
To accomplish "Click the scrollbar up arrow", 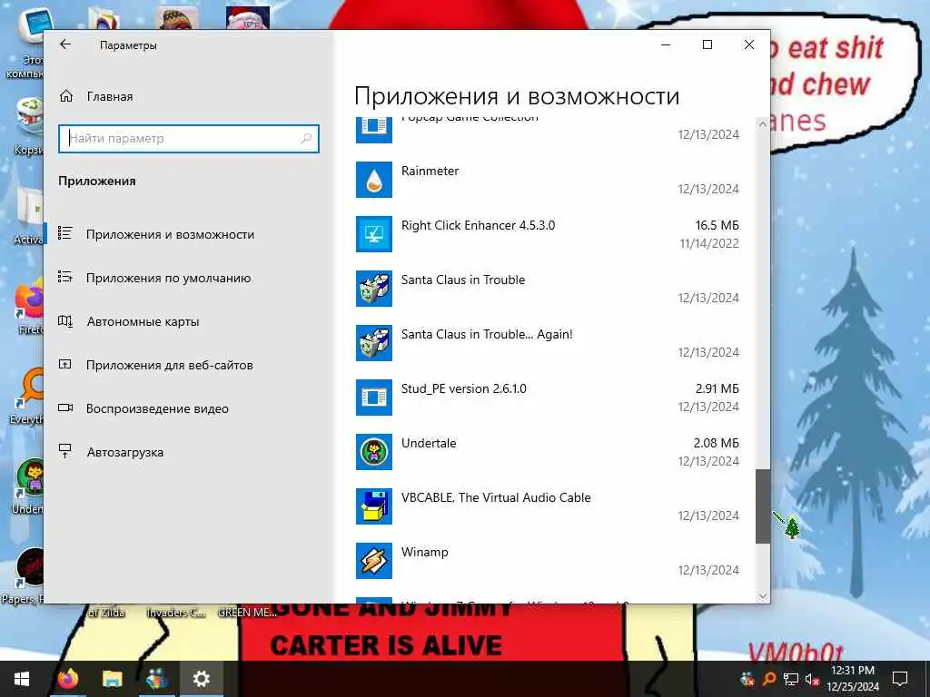I will pos(763,123).
